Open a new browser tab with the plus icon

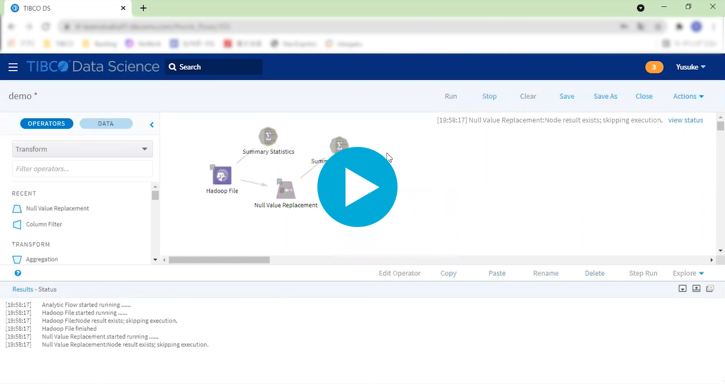143,8
